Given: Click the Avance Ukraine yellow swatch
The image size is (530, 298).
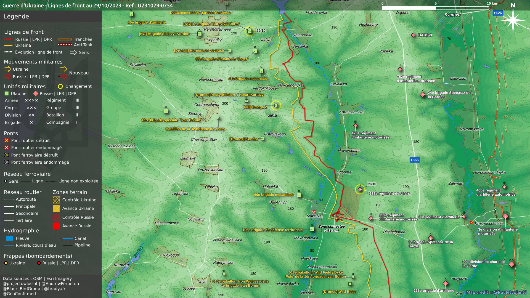Looking at the screenshot, I should (56, 209).
